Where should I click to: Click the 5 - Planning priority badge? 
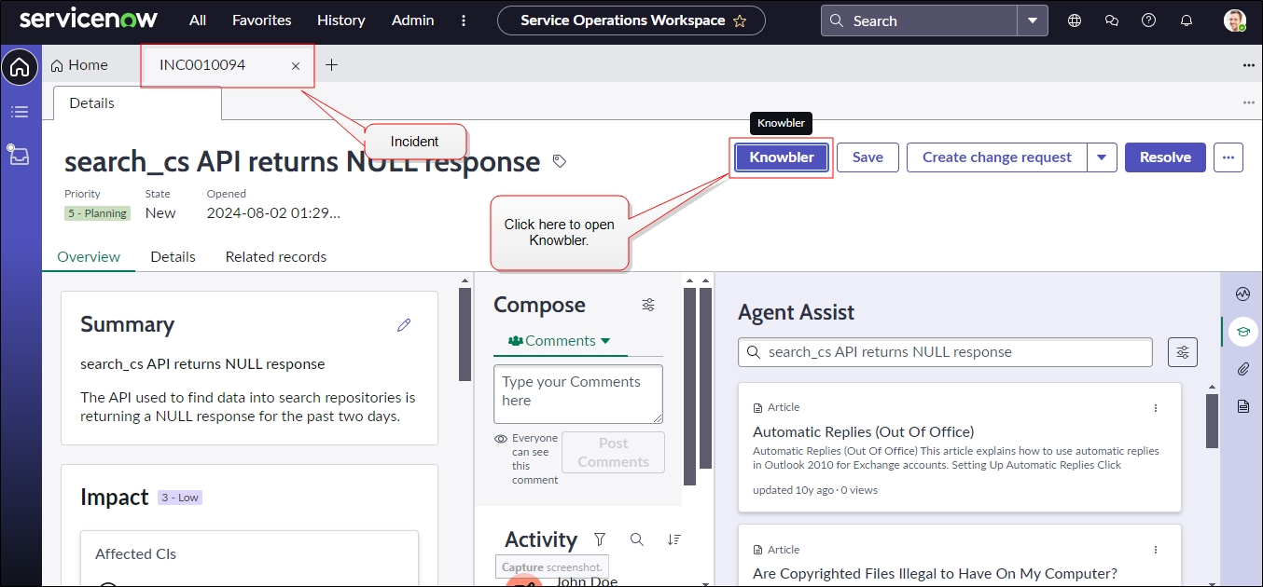pyautogui.click(x=97, y=213)
